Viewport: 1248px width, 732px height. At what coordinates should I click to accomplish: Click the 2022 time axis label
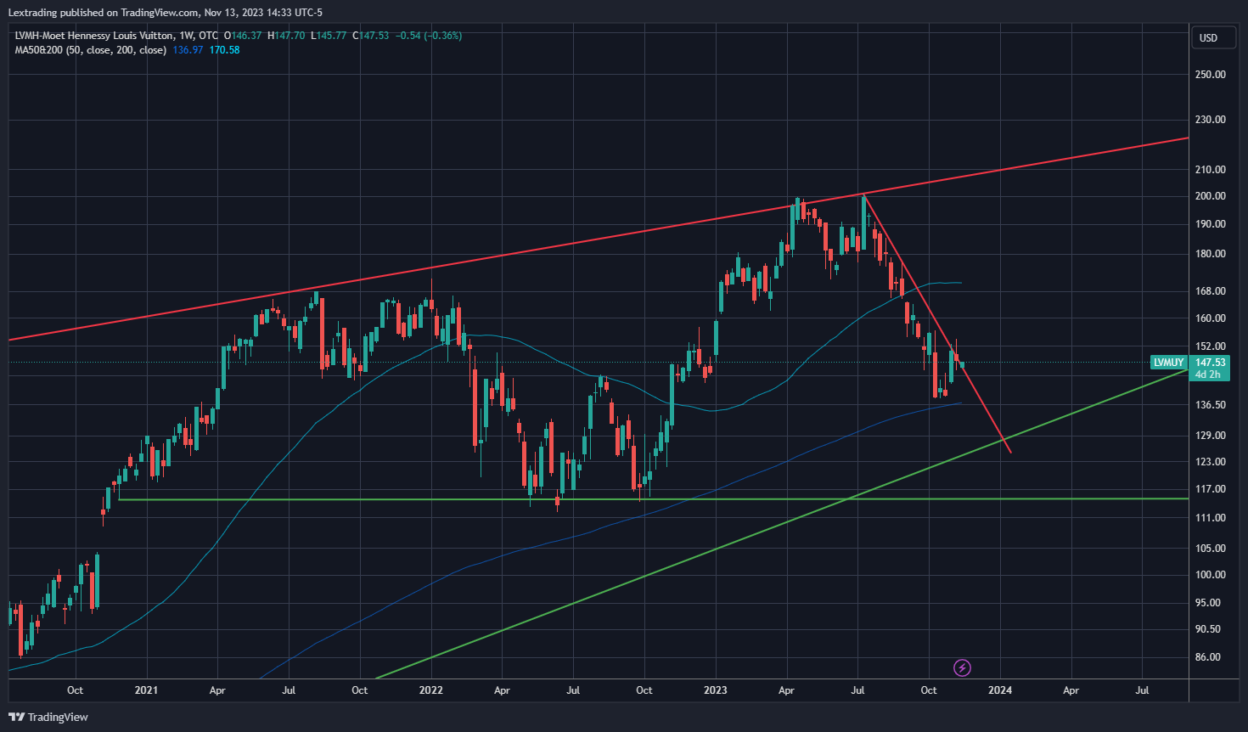[x=431, y=690]
